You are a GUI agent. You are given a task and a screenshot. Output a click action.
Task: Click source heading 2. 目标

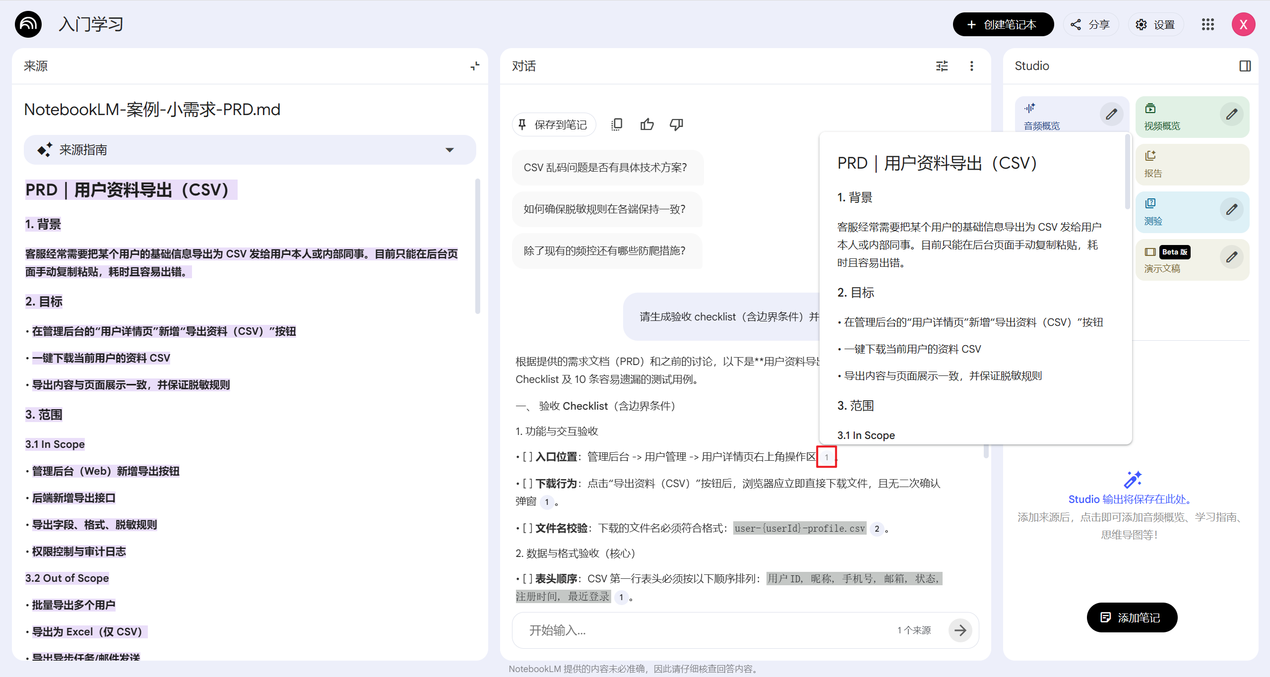[x=44, y=301]
